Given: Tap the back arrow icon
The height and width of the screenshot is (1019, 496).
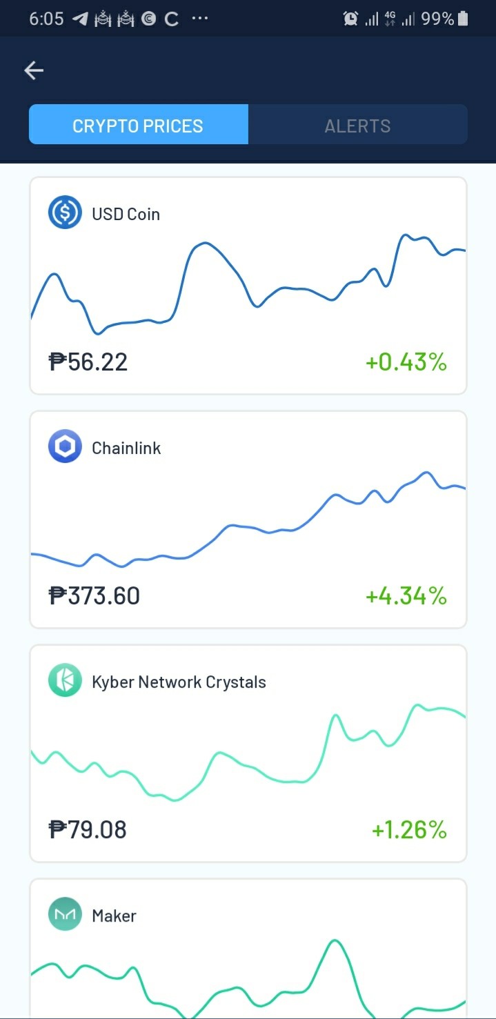Looking at the screenshot, I should pos(34,70).
